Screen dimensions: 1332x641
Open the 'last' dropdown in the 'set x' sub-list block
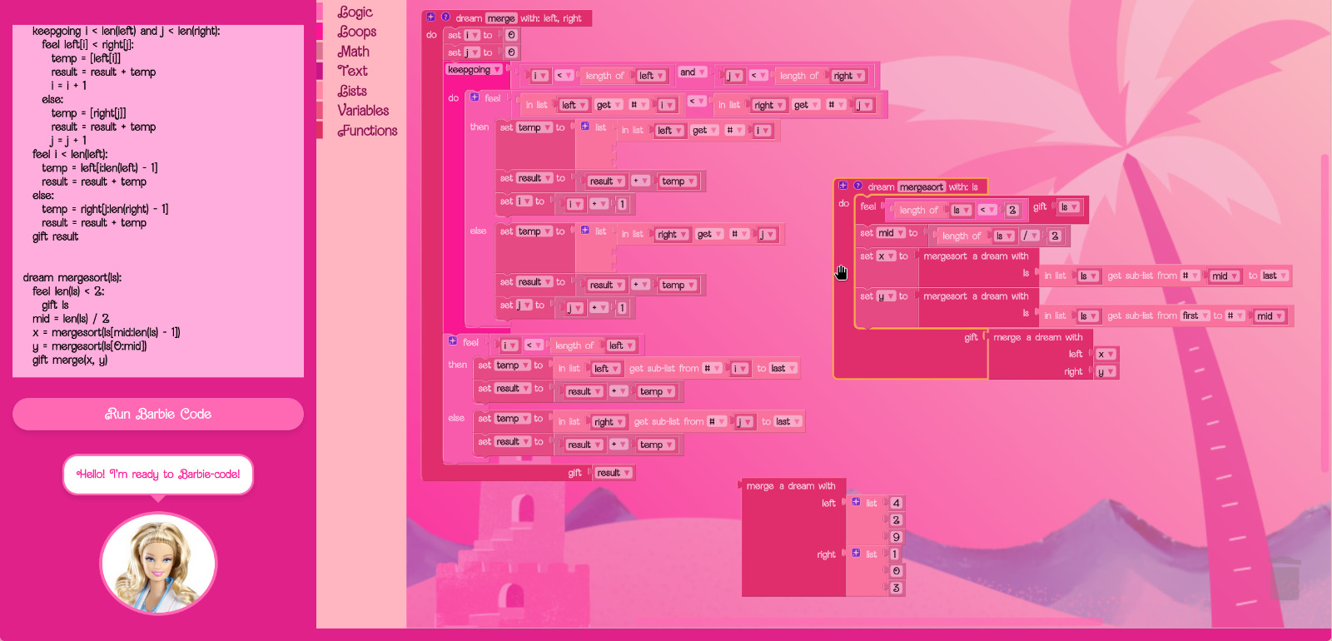click(x=1275, y=276)
